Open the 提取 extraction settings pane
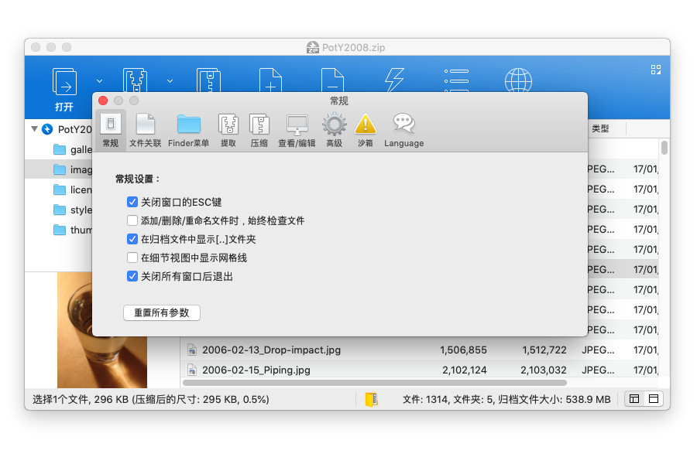 (228, 130)
